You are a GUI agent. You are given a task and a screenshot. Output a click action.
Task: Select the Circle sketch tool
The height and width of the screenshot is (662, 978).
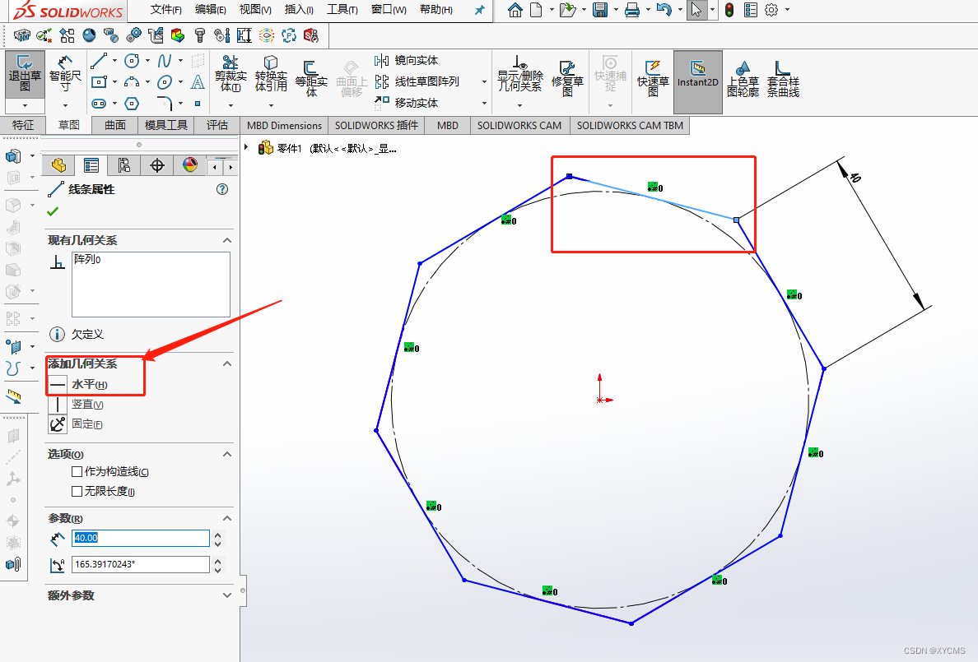coord(132,61)
